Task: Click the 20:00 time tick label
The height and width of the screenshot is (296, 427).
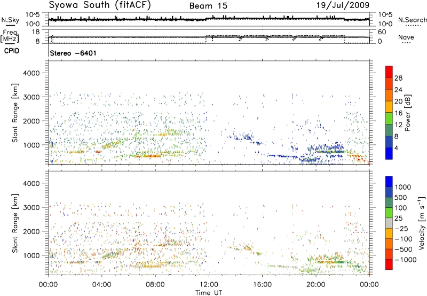Action: [x=316, y=285]
